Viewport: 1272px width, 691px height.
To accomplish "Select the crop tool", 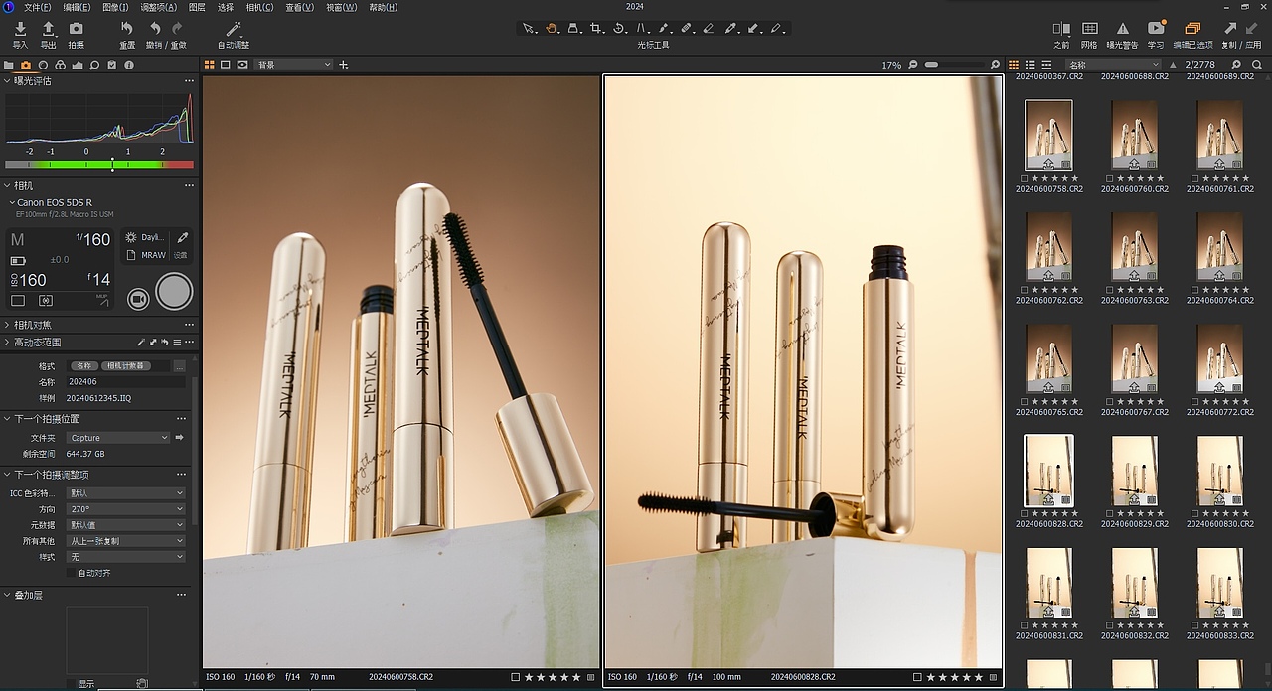I will (x=596, y=29).
